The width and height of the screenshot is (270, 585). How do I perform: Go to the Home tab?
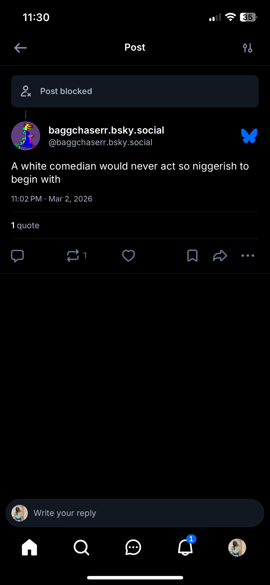coord(30,547)
